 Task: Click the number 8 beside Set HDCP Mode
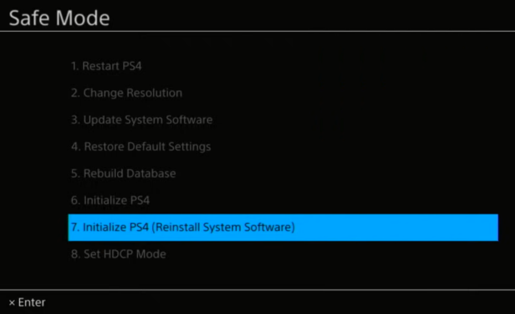click(74, 254)
